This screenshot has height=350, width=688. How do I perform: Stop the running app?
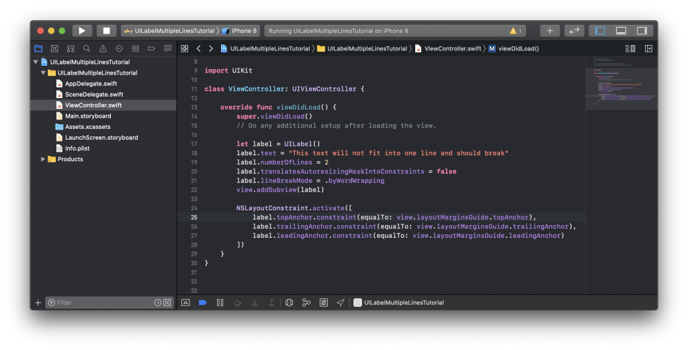106,31
